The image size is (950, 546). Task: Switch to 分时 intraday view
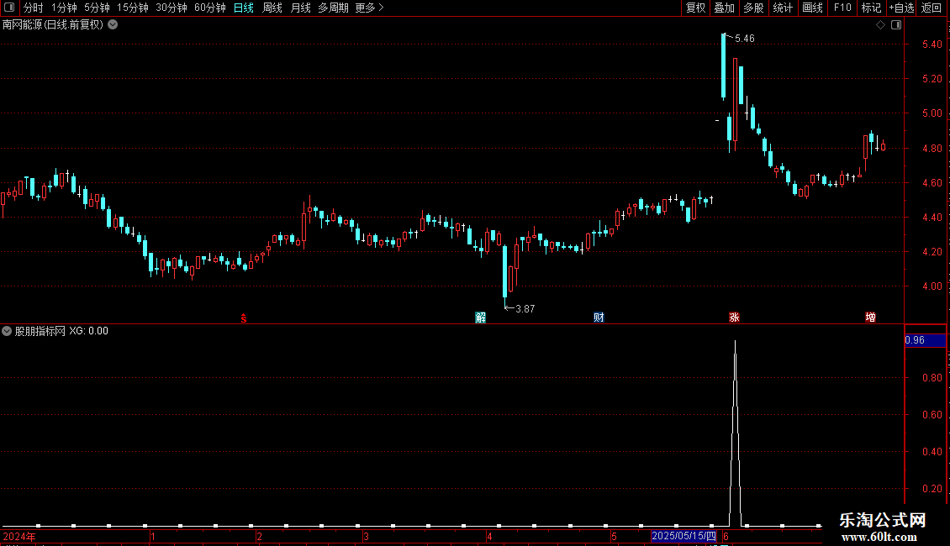(x=33, y=8)
